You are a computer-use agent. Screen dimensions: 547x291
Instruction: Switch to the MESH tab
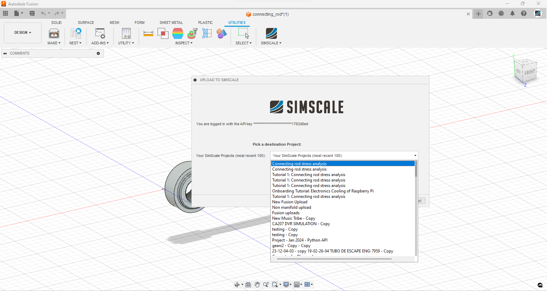[x=115, y=23]
